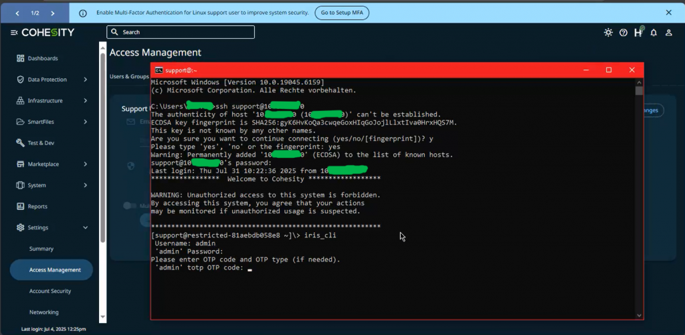The height and width of the screenshot is (335, 685).
Task: Click the Dashboards icon in sidebar
Action: 20,58
